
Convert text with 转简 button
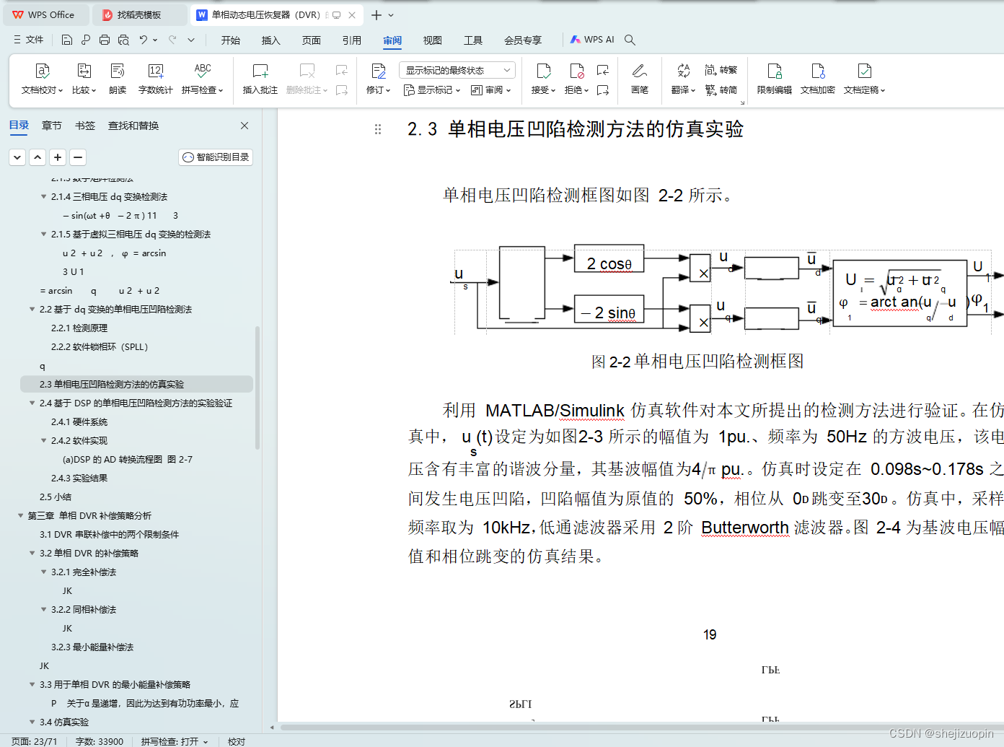click(721, 90)
